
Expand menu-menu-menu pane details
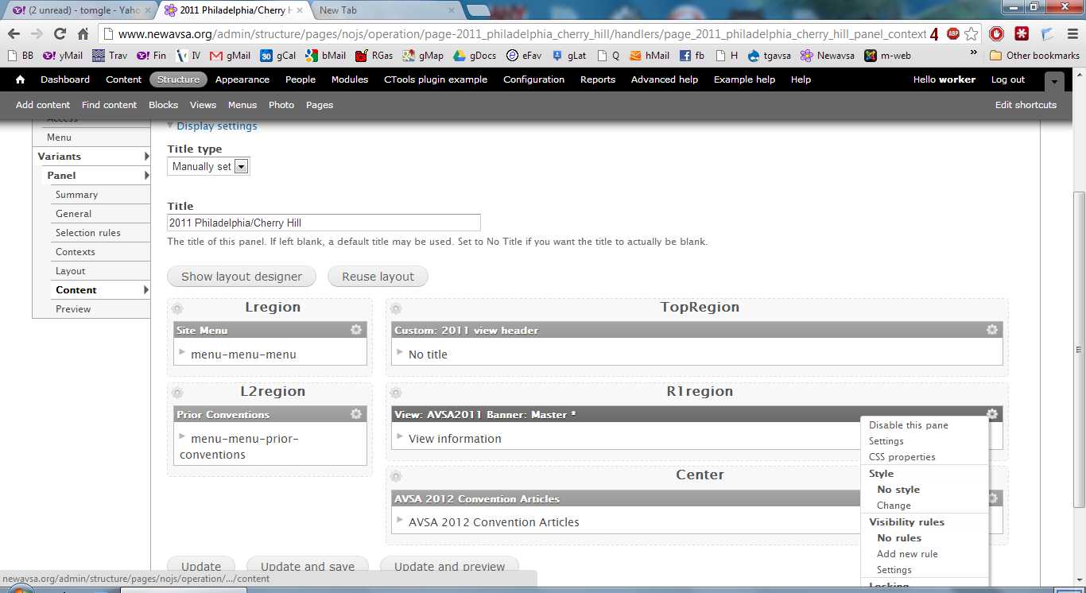point(182,351)
